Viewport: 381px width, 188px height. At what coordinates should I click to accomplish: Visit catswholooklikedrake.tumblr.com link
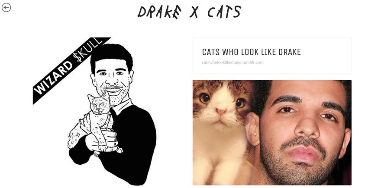pos(232,62)
